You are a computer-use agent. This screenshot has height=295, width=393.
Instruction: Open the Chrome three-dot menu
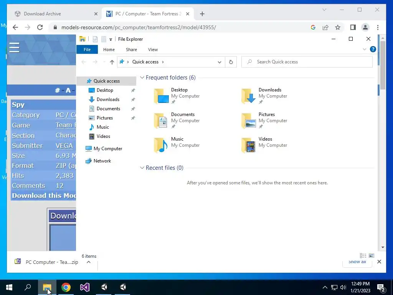point(378,27)
